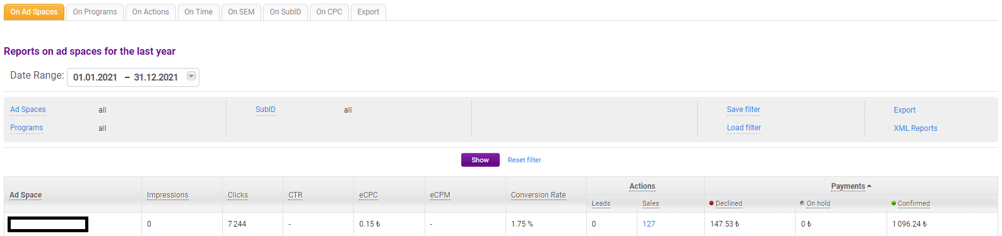Click the XML Reports link

[916, 128]
